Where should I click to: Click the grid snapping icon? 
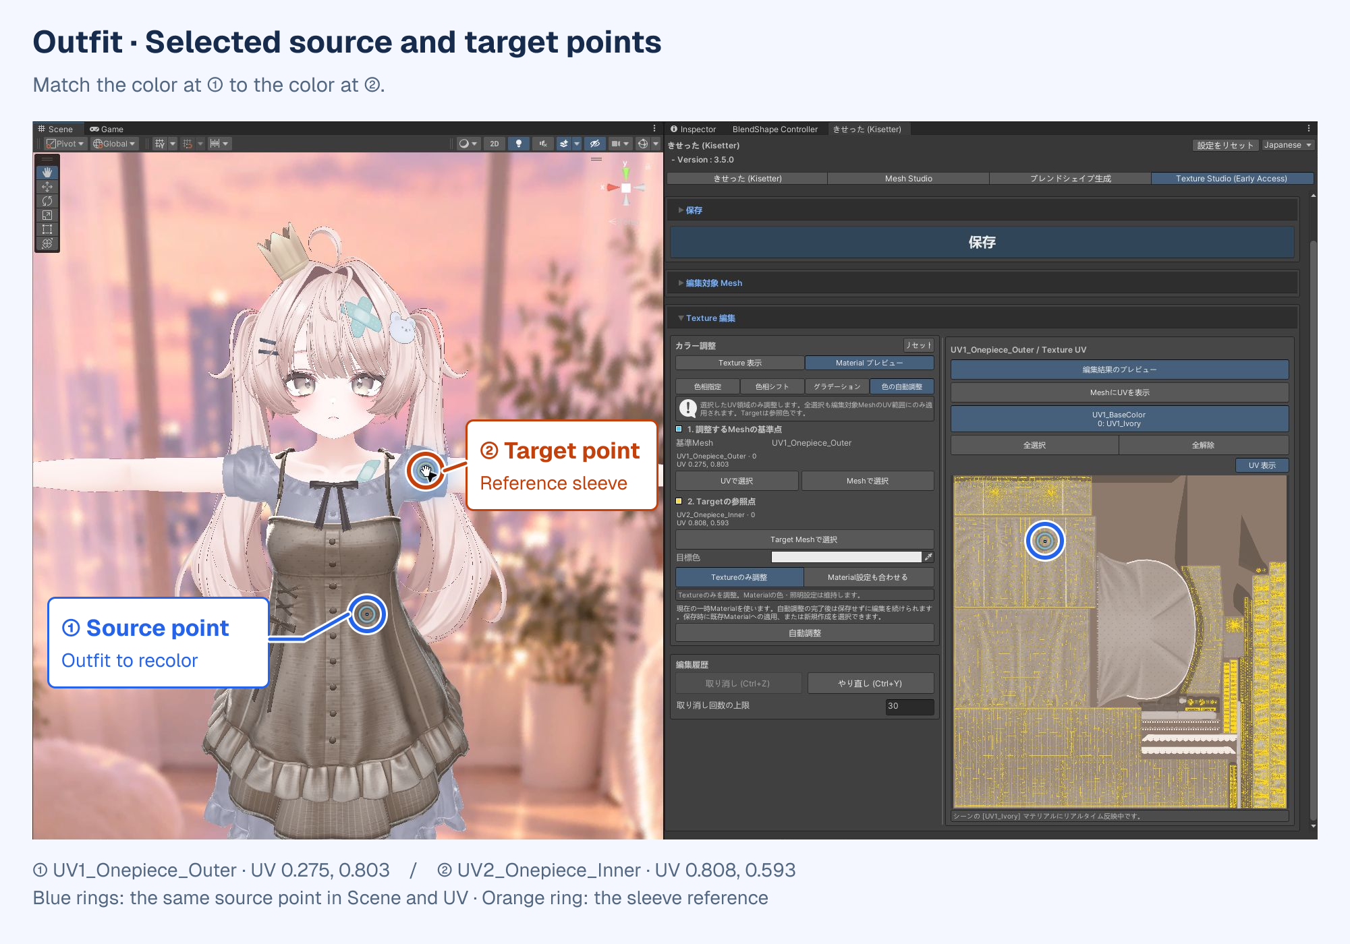pyautogui.click(x=160, y=144)
